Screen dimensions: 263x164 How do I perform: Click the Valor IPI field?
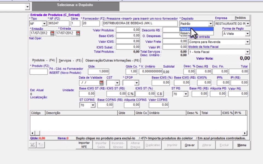click(175, 47)
